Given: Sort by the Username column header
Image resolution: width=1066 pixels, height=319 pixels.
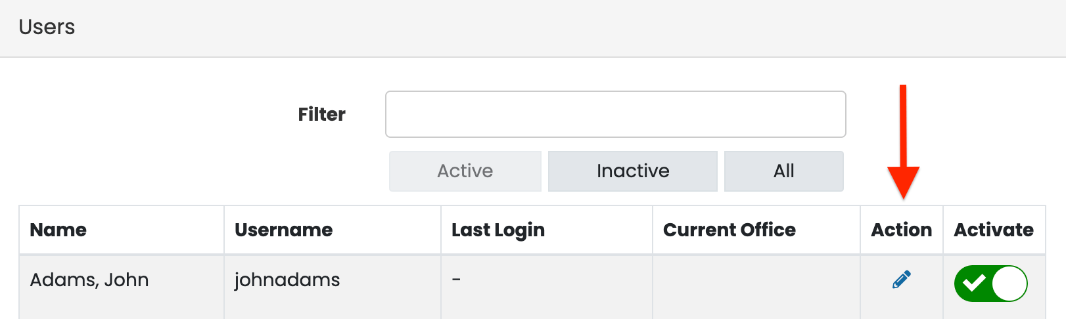Looking at the screenshot, I should click(x=284, y=230).
